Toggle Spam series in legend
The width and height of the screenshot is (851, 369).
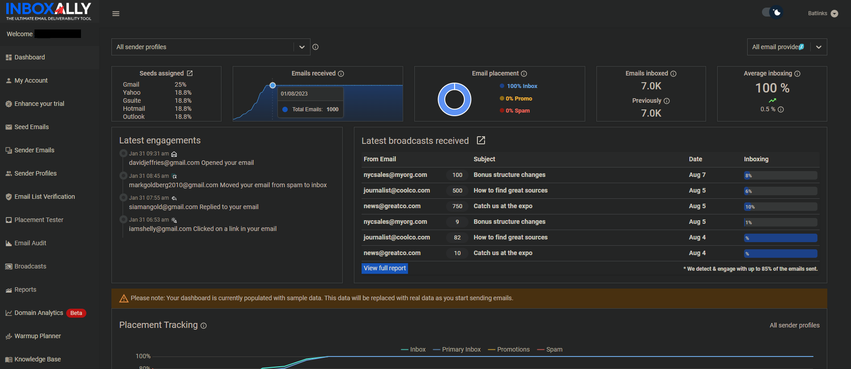click(550, 349)
